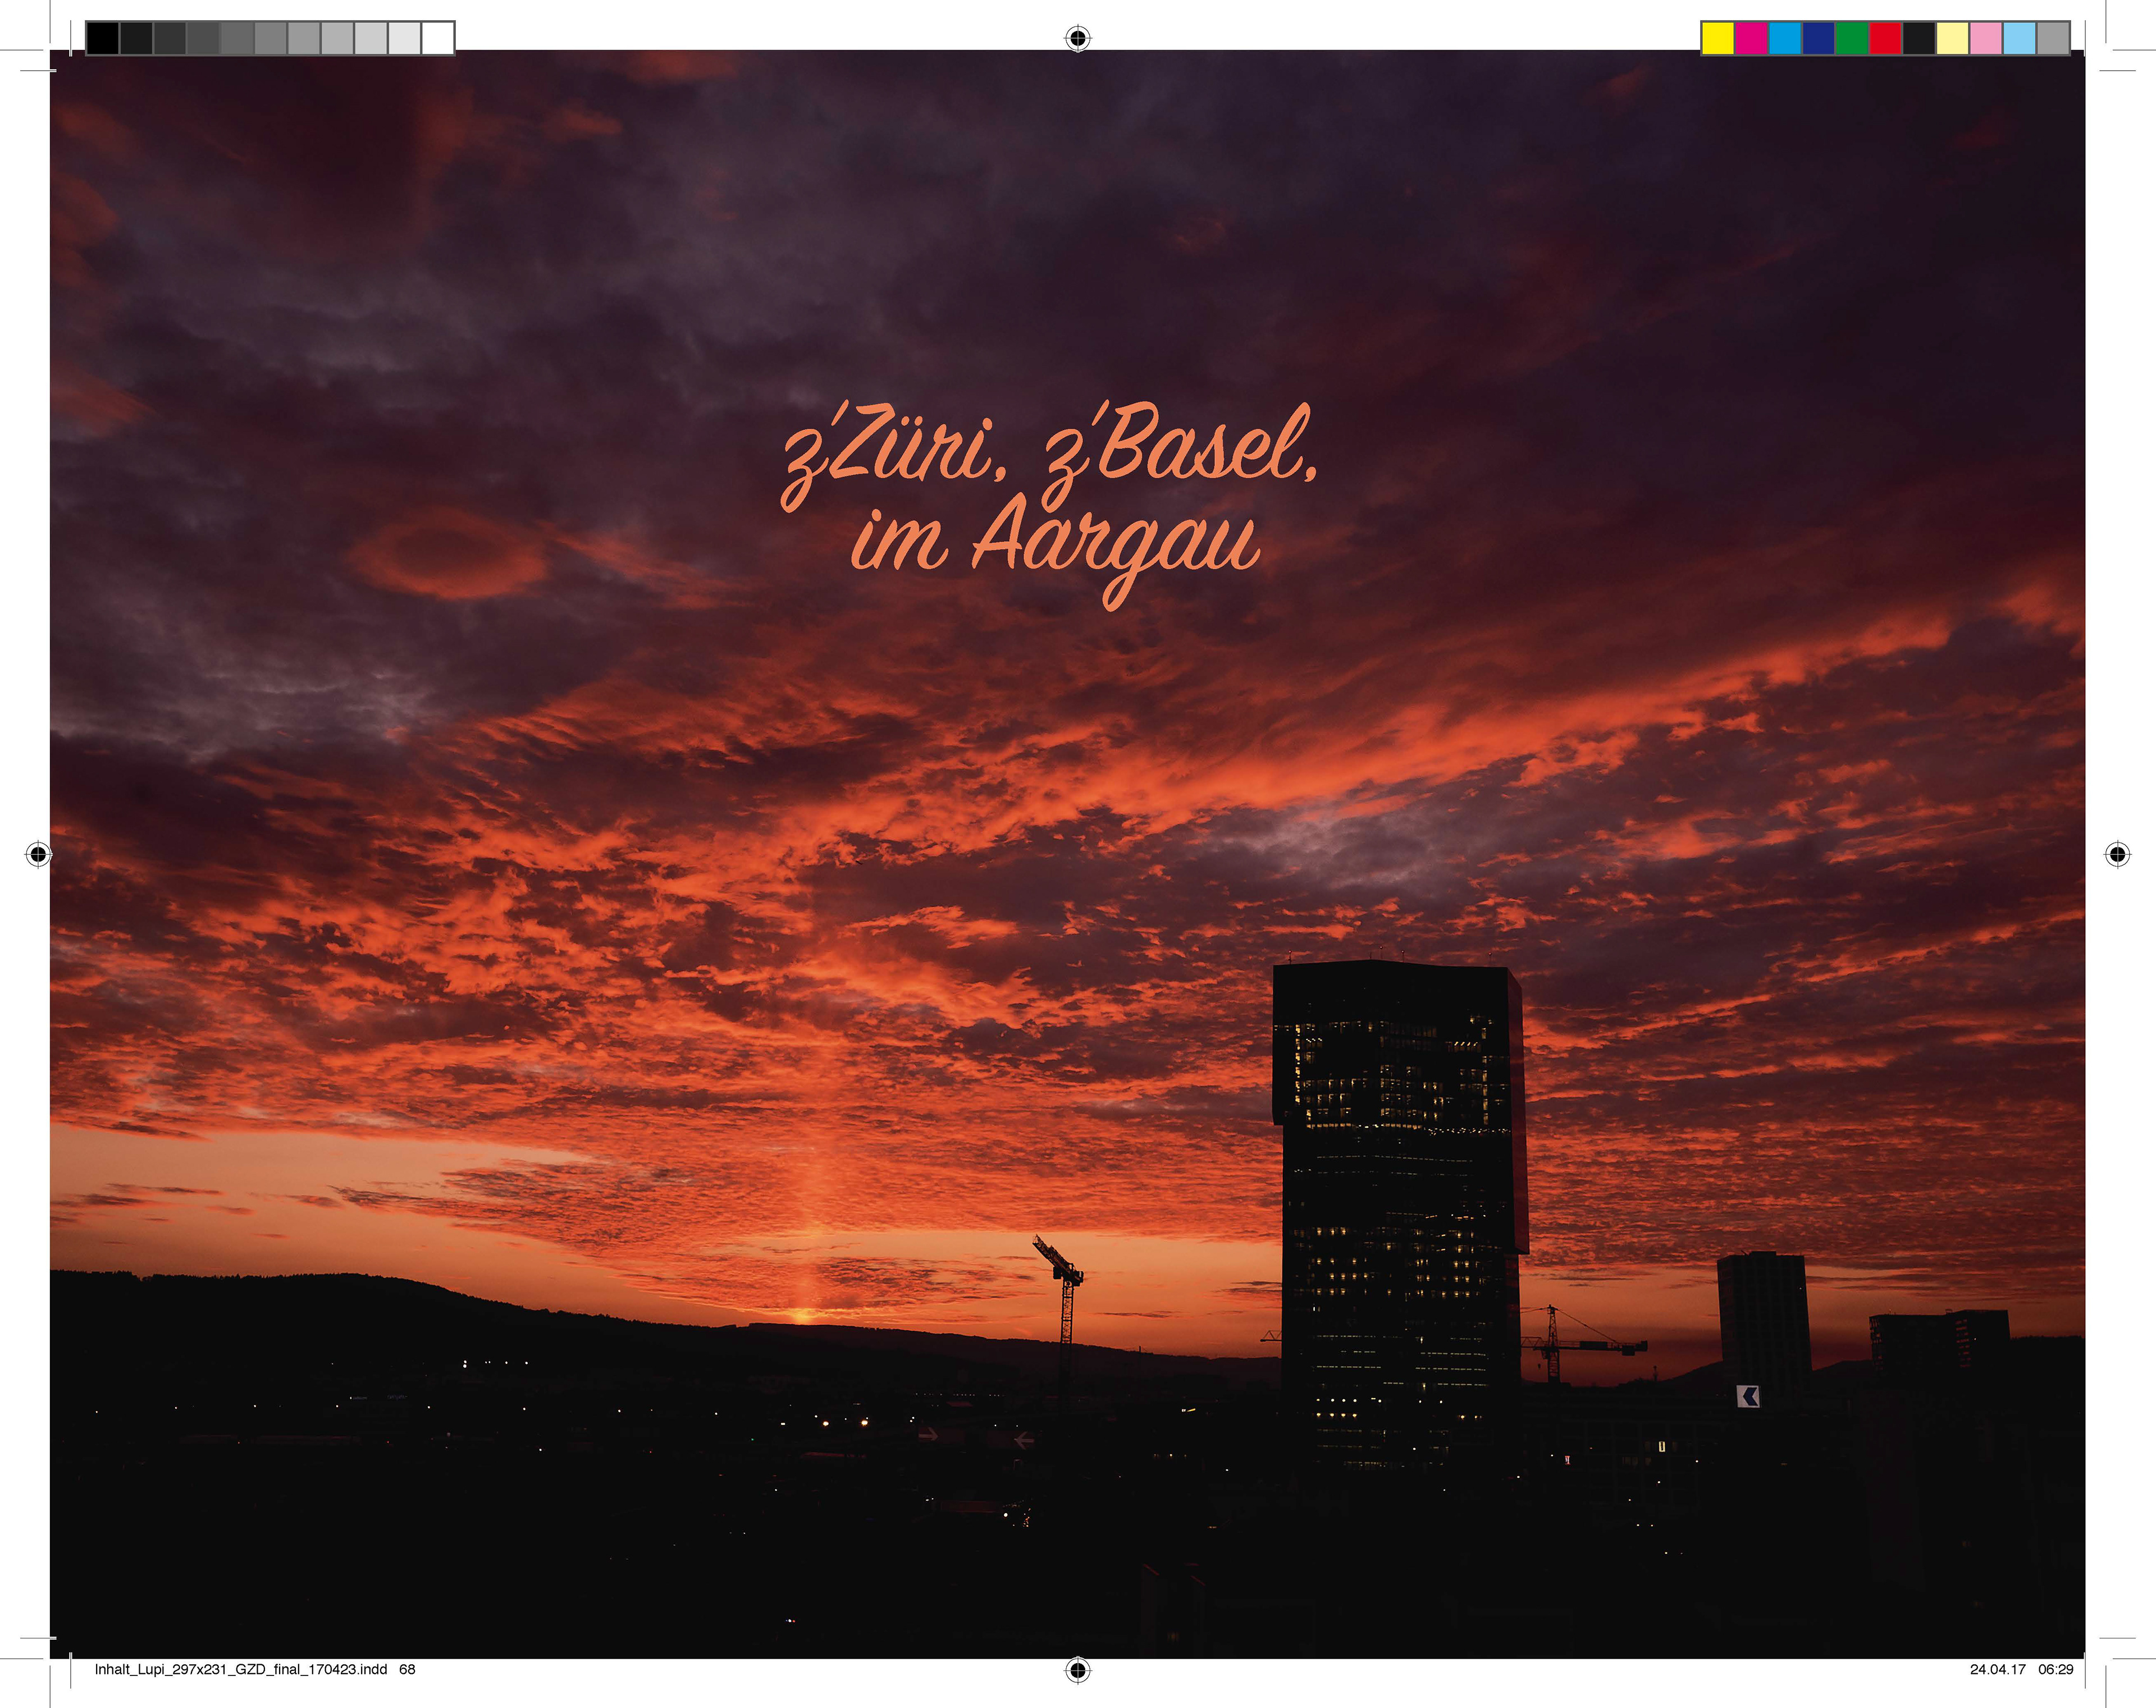
Task: Select the gray swatch ending the color bar
Action: [2053, 38]
